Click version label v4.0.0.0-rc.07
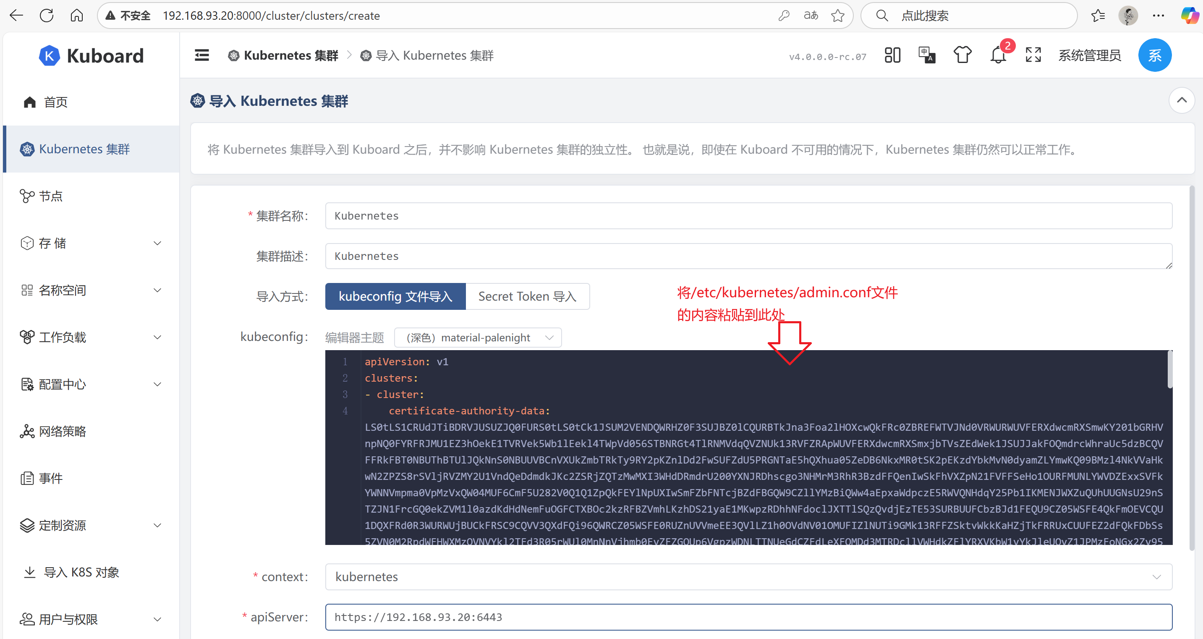This screenshot has width=1203, height=639. click(x=827, y=57)
